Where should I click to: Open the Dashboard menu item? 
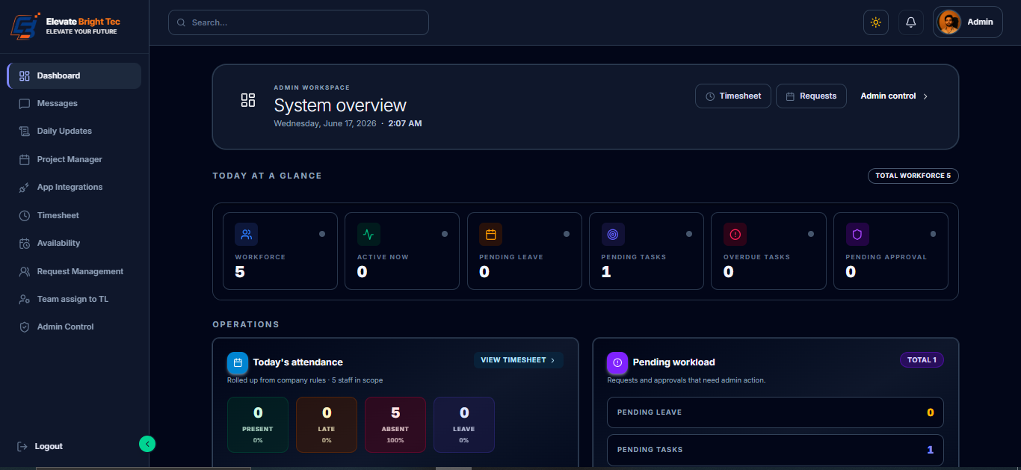[x=74, y=75]
